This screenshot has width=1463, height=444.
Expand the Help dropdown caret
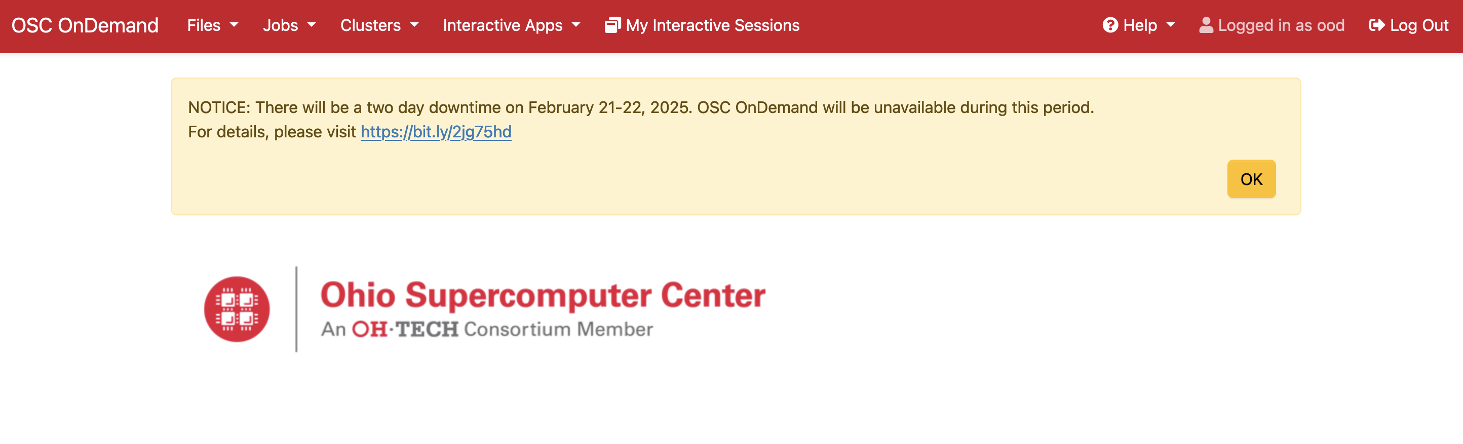(x=1171, y=25)
